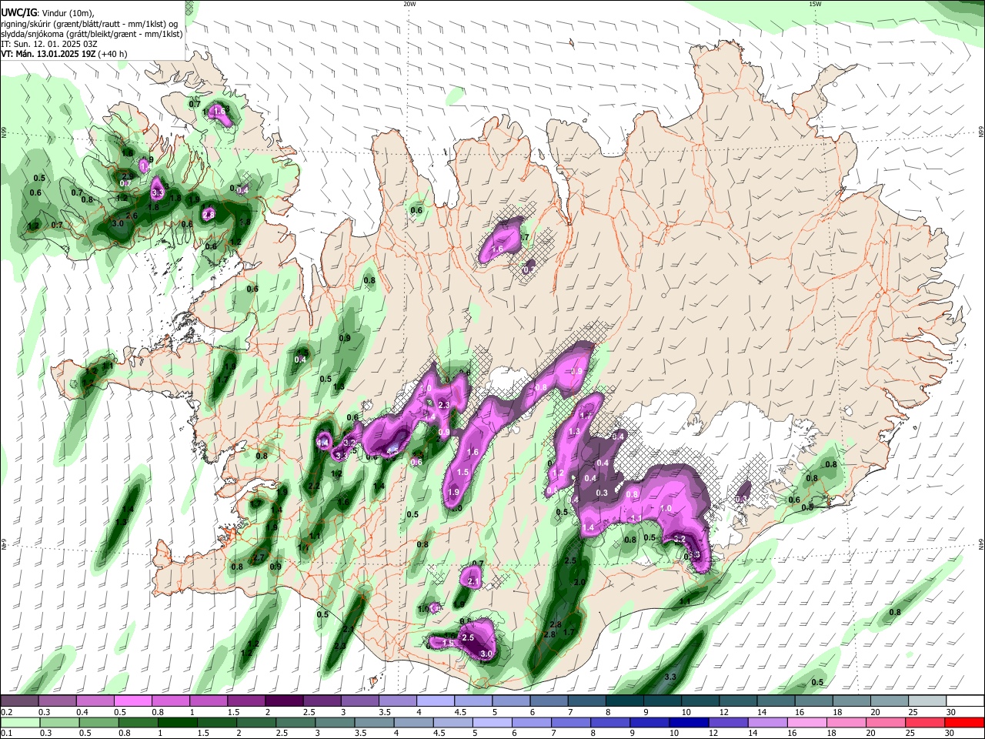The height and width of the screenshot is (739, 985).
Task: Select the 'rigning/skúrir' legend description line
Action: tap(91, 24)
